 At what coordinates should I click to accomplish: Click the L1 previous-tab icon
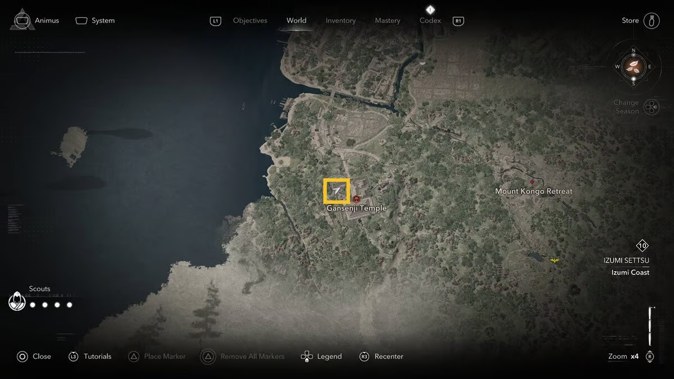click(216, 21)
